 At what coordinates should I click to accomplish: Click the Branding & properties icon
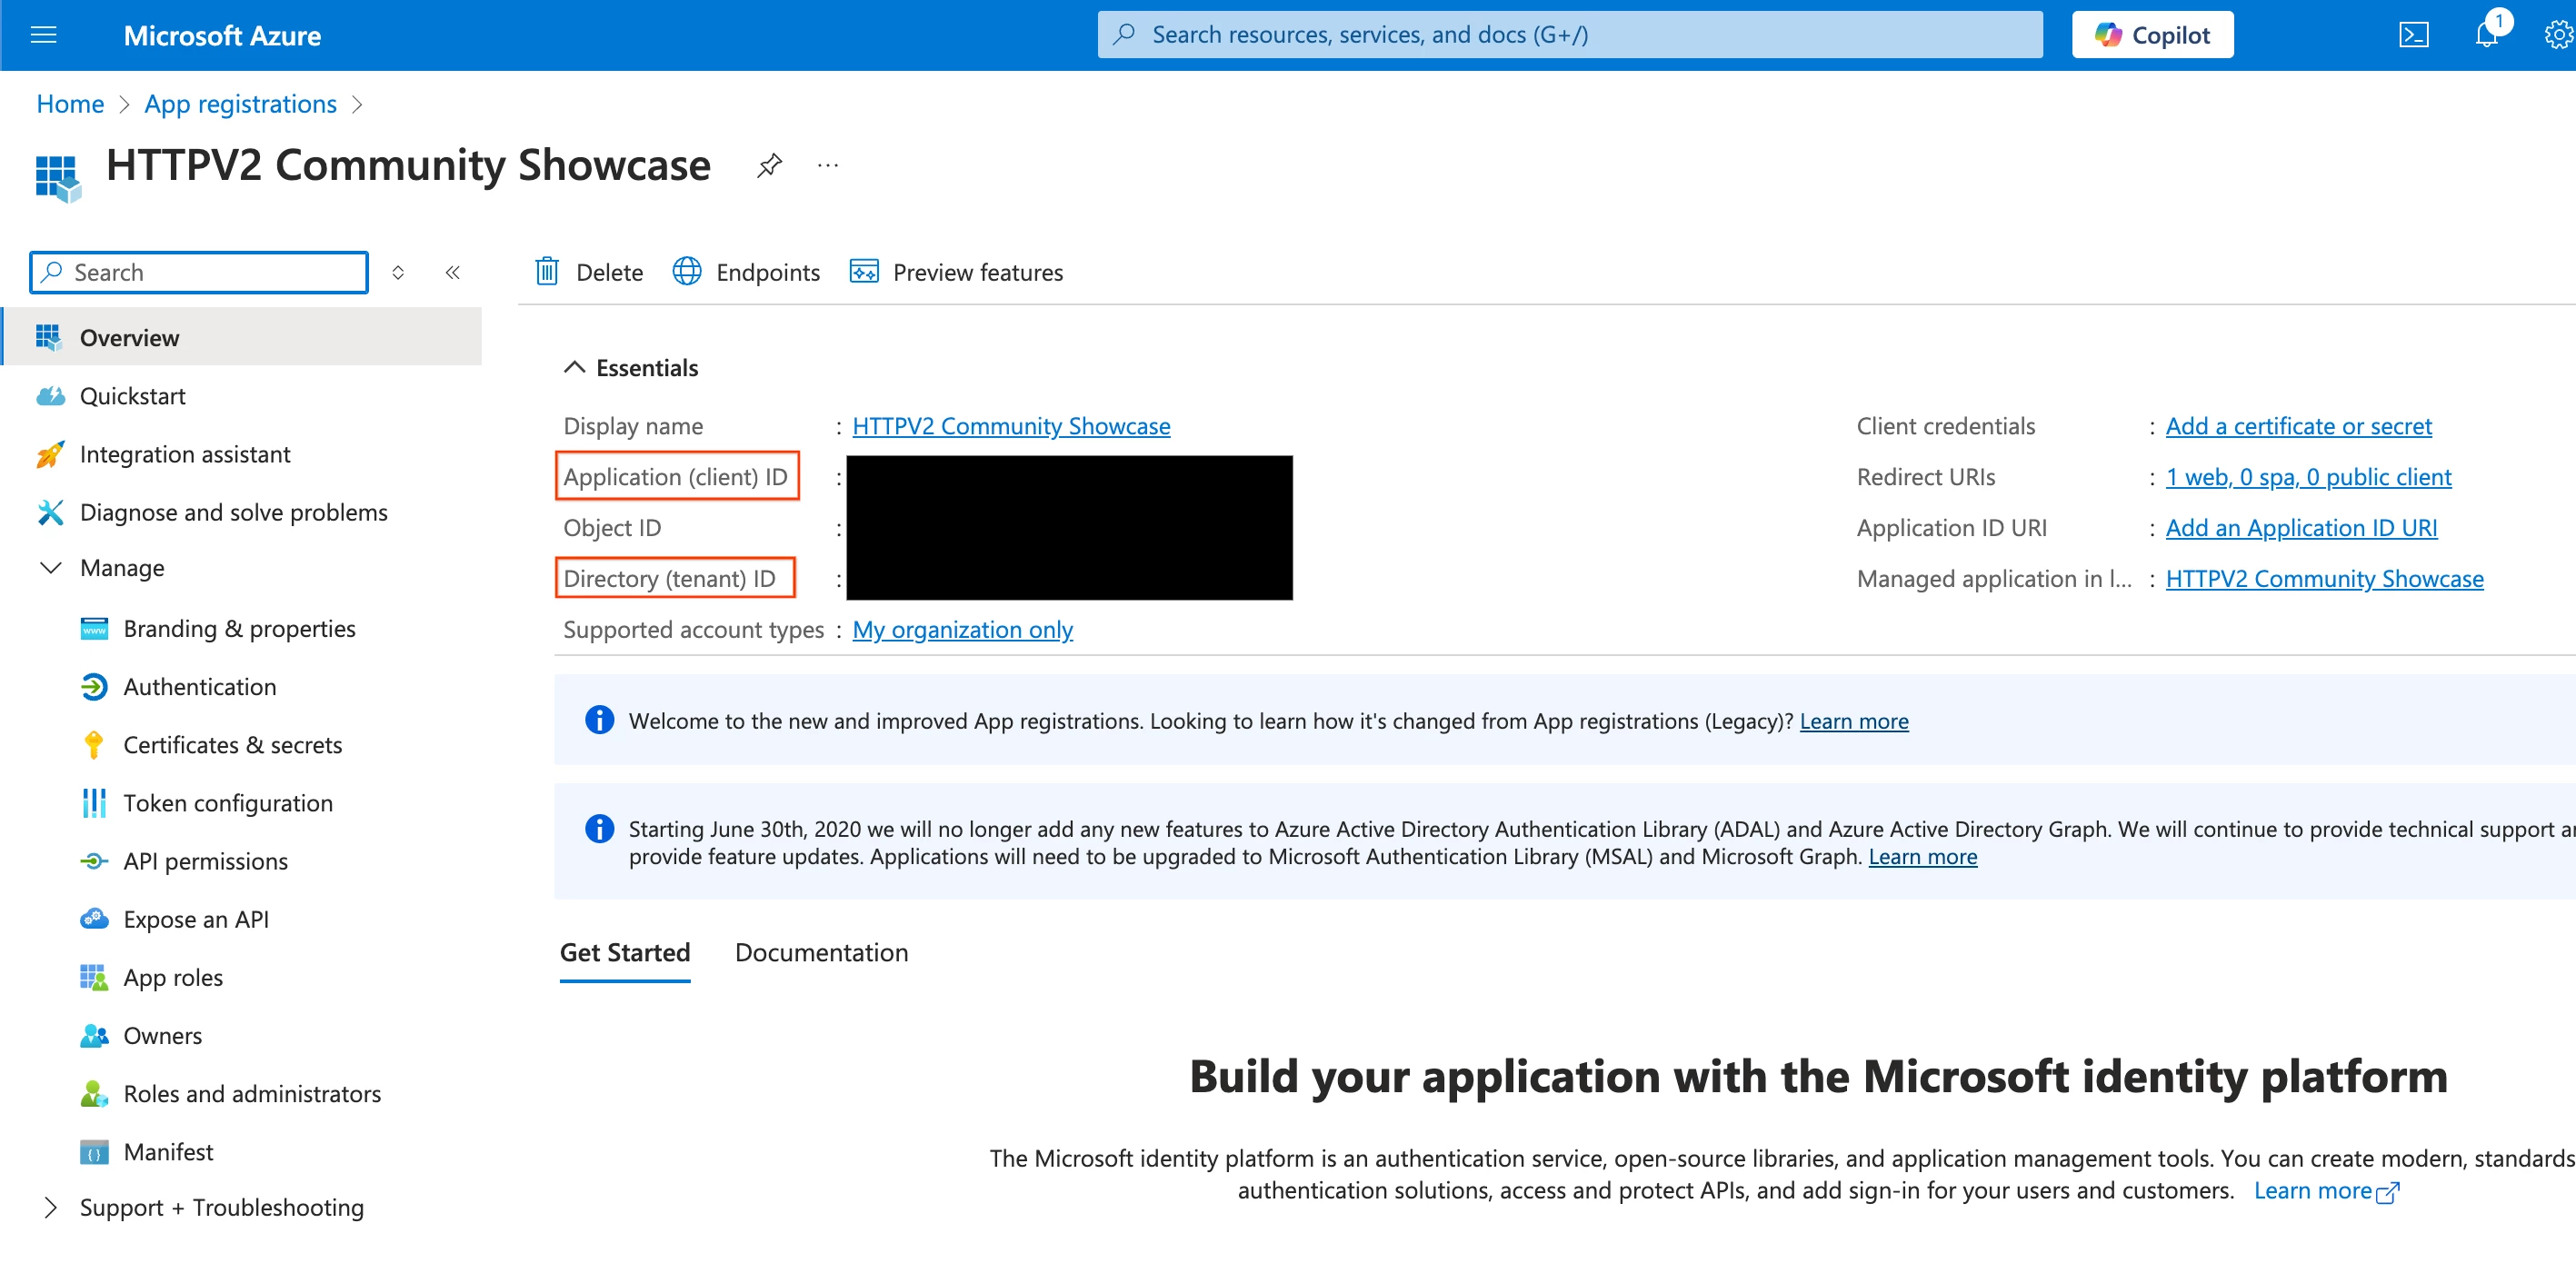point(94,629)
